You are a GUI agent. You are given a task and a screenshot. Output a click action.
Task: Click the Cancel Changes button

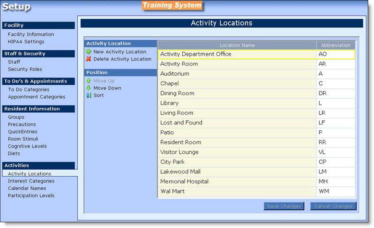333,206
